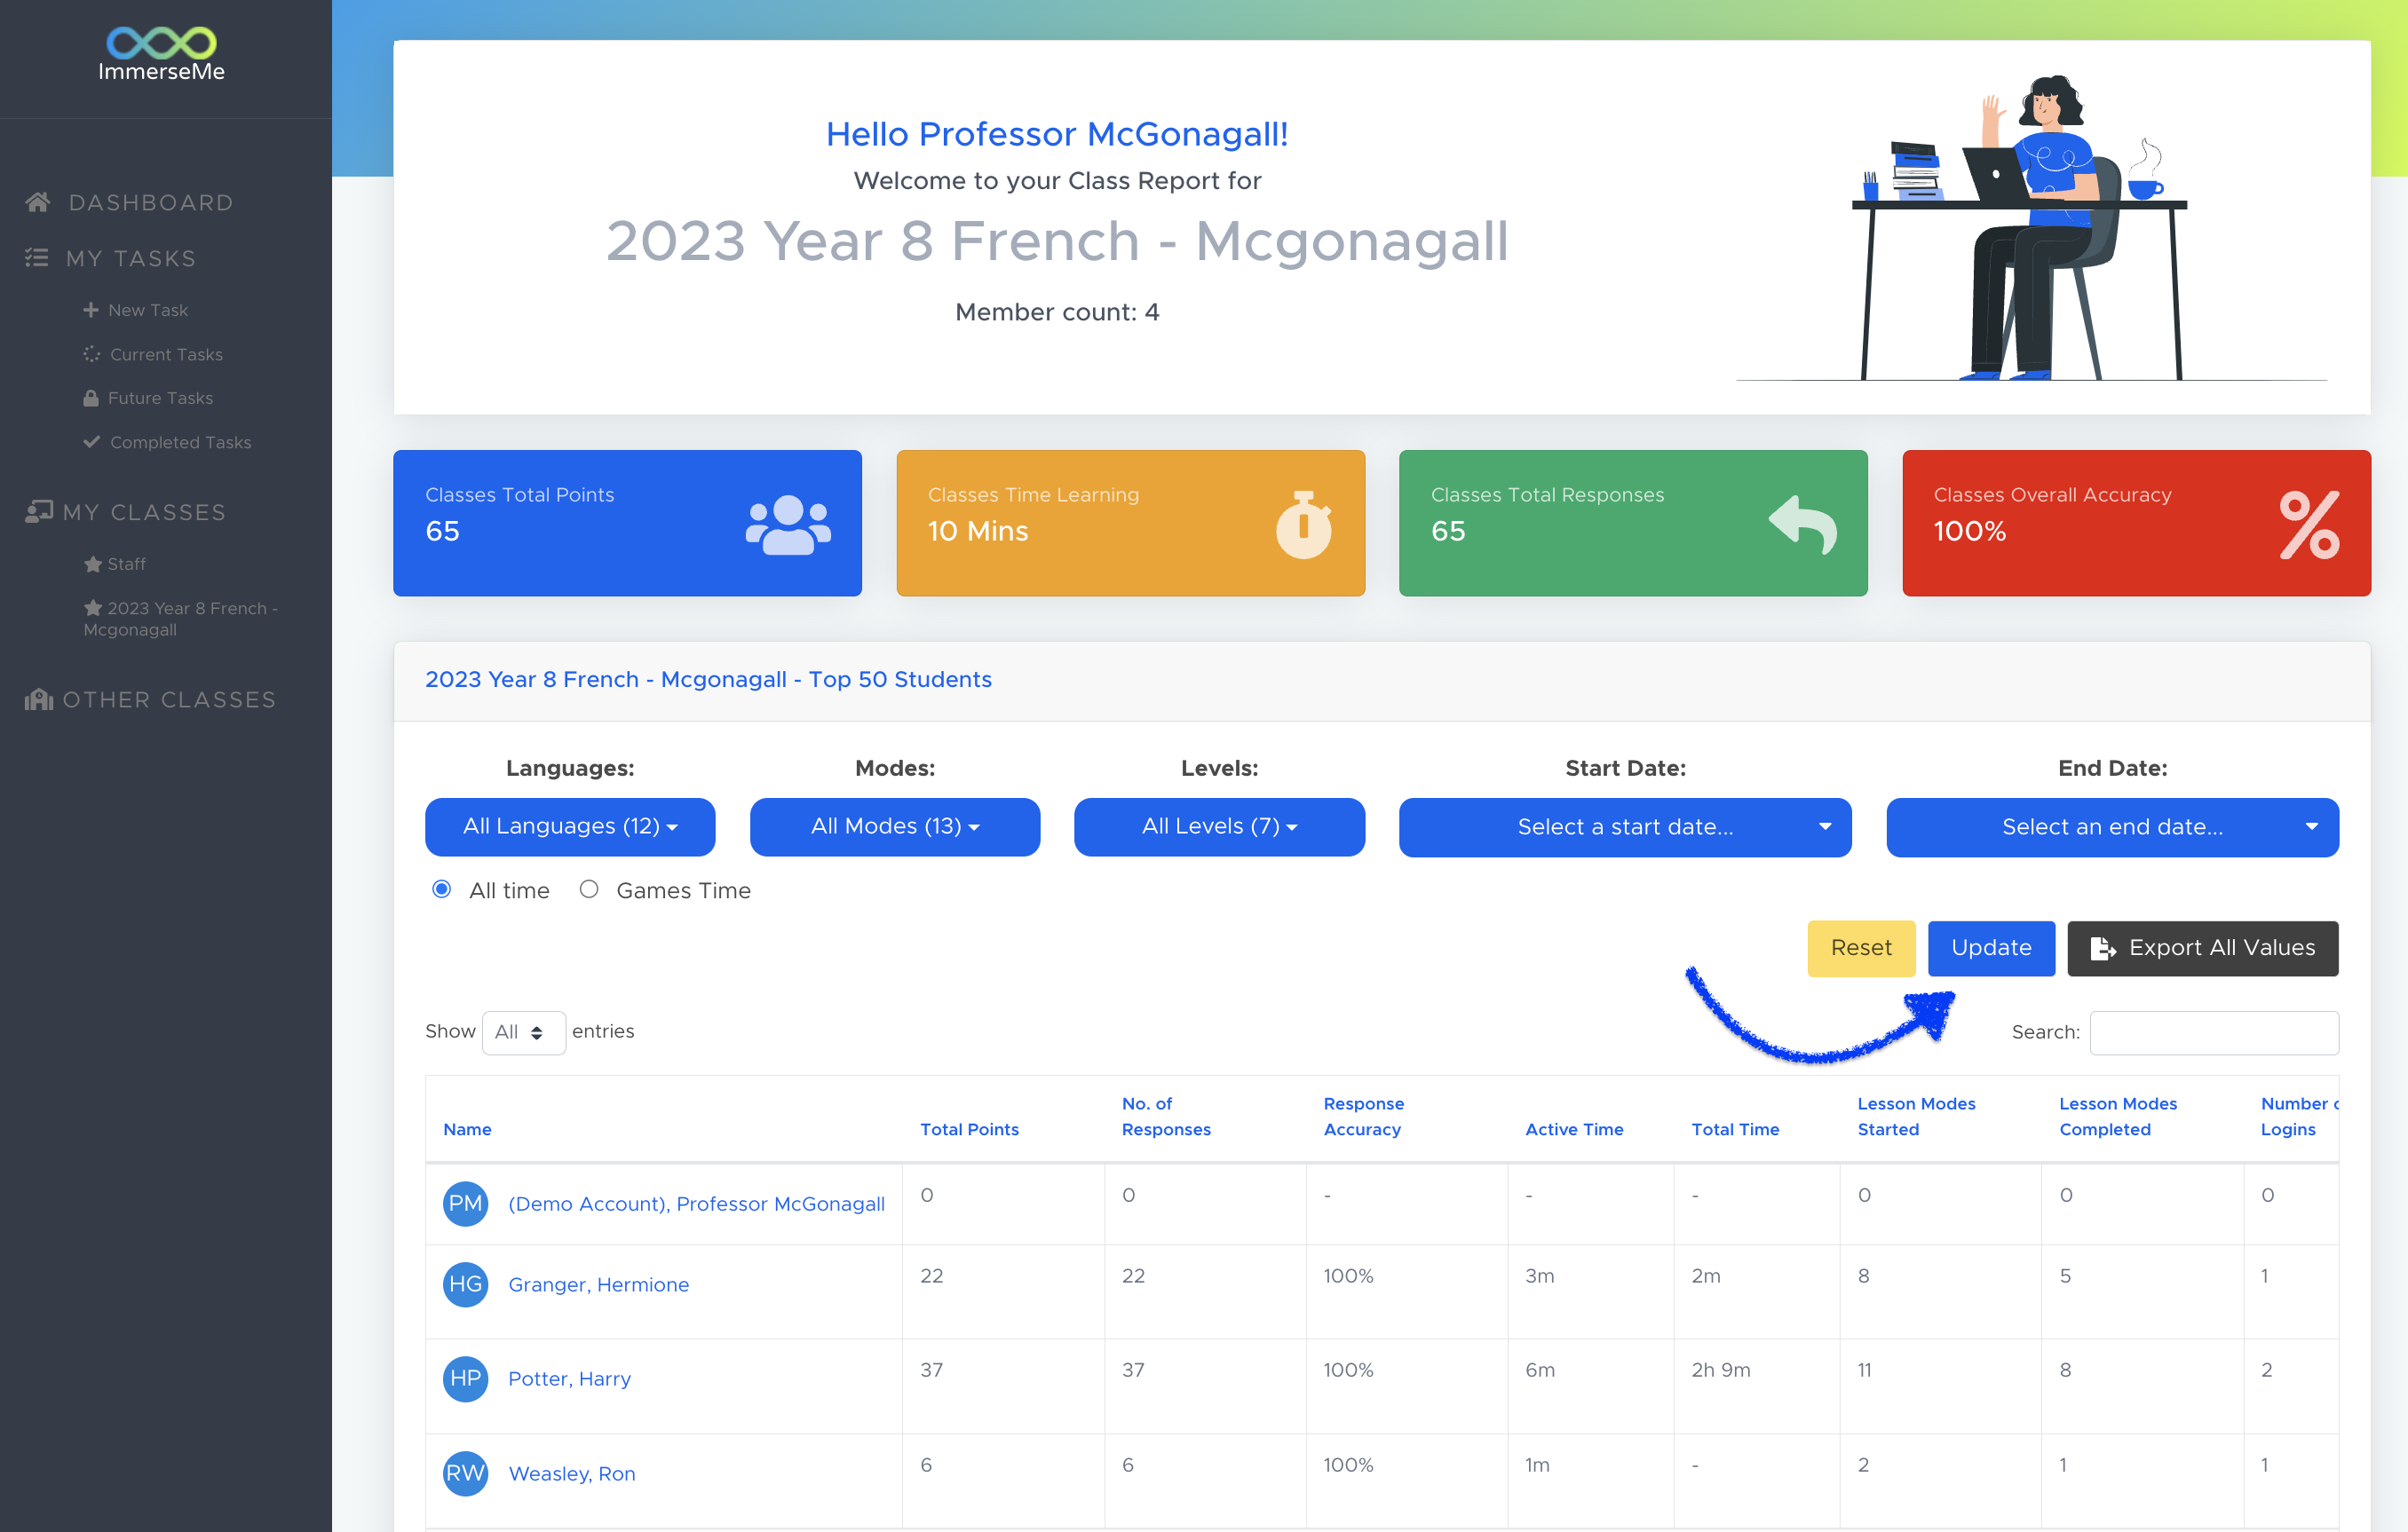This screenshot has height=1532, width=2408.
Task: Click the file export icon in Export All Values
Action: click(x=2102, y=948)
